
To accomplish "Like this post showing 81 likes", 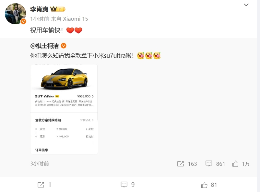I will click(x=204, y=185).
